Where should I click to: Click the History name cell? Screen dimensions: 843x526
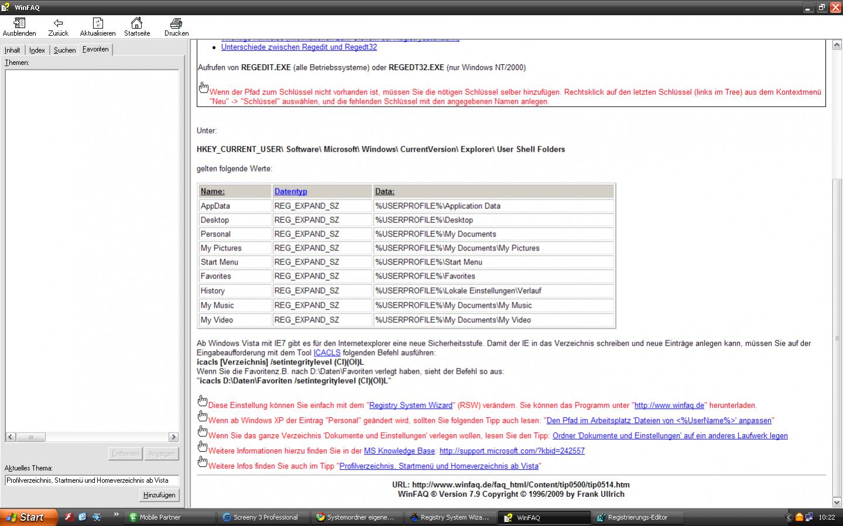[235, 291]
